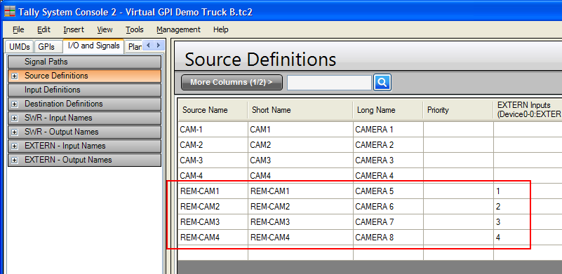Select REM-CAM2 in Source Name column
Viewport: 562px width, 274px height.
point(213,207)
